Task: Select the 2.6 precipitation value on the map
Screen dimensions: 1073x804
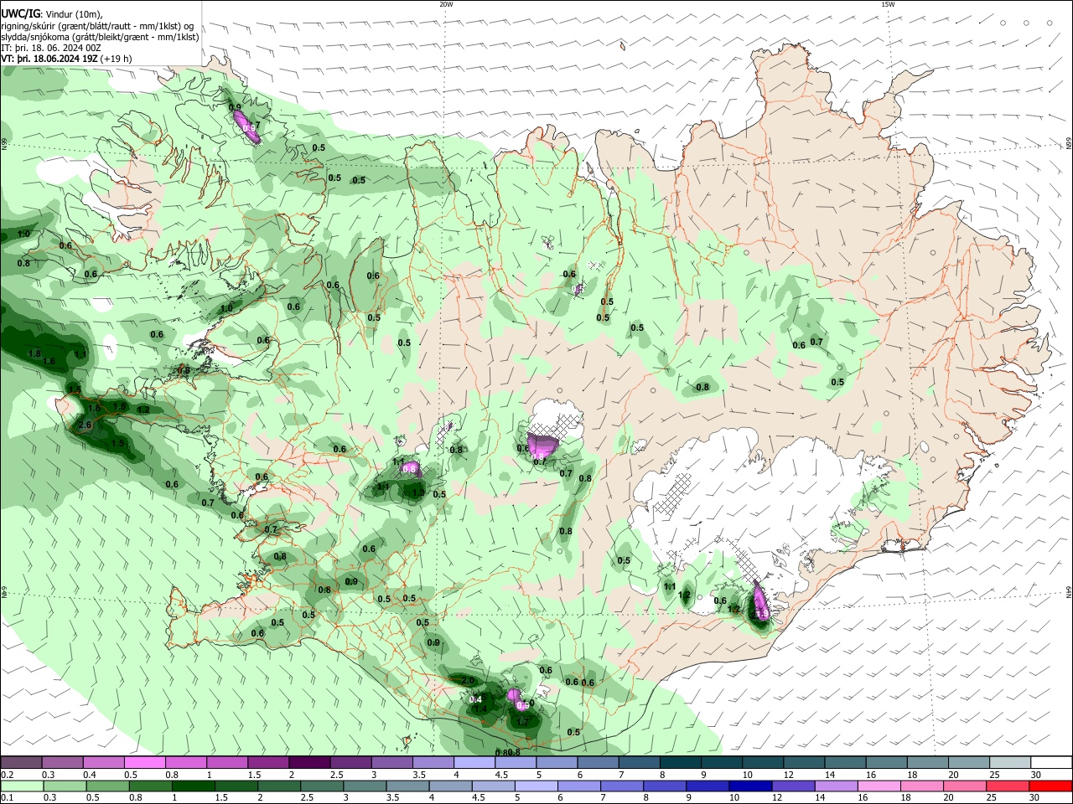Action: [x=84, y=425]
